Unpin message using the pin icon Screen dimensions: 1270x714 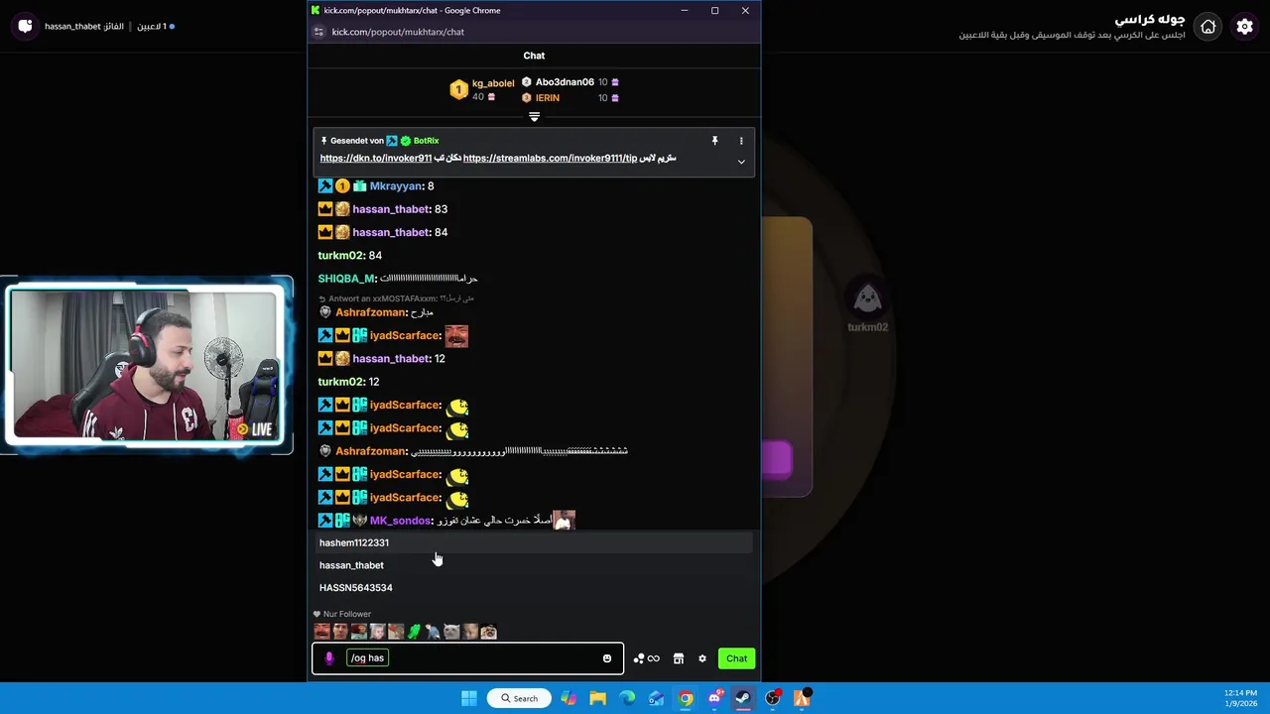(714, 141)
